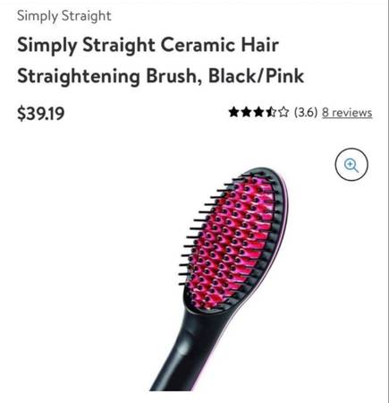Click the pink bristle pad of the brush
Image resolution: width=389 pixels, height=403 pixels.
231,242
